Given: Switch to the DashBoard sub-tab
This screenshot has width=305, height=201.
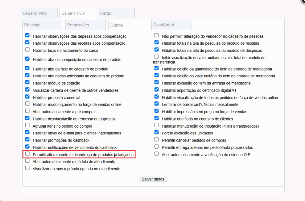Looking at the screenshot, I should click(171, 25).
